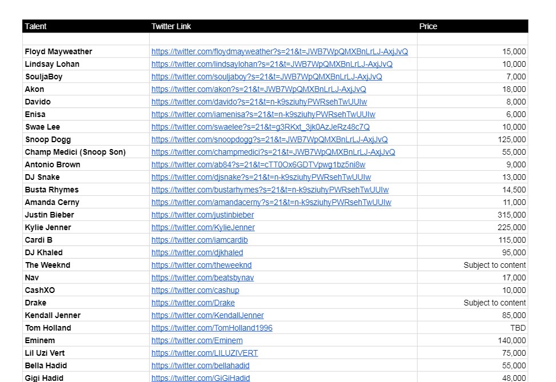Click the Lil Uzi Vert name cell
Viewport: 556px width, 382px height.
point(86,353)
